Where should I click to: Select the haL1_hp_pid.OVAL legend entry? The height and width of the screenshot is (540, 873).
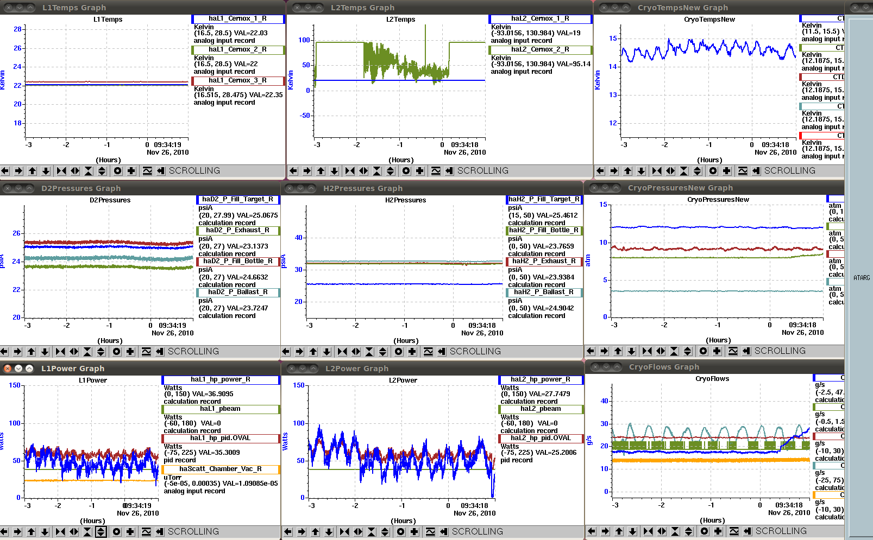pos(221,439)
